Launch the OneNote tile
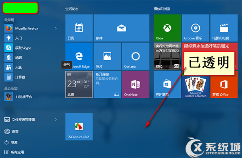 136,84
